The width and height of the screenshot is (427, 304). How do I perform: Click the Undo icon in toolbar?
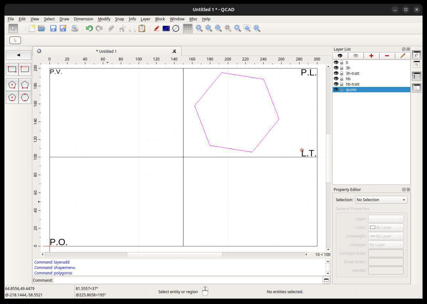89,28
